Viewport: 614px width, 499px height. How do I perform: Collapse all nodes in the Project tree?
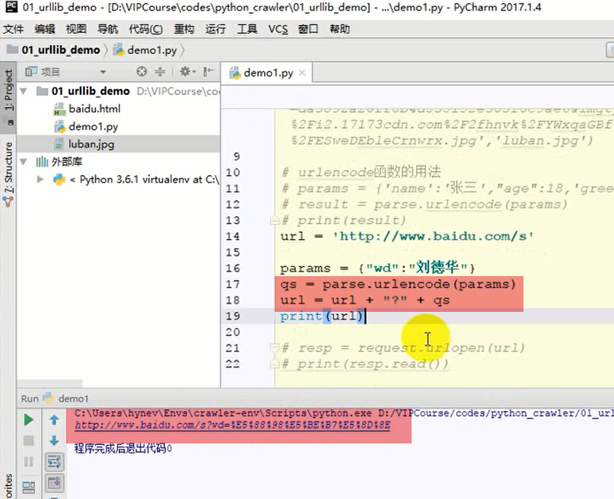(161, 71)
